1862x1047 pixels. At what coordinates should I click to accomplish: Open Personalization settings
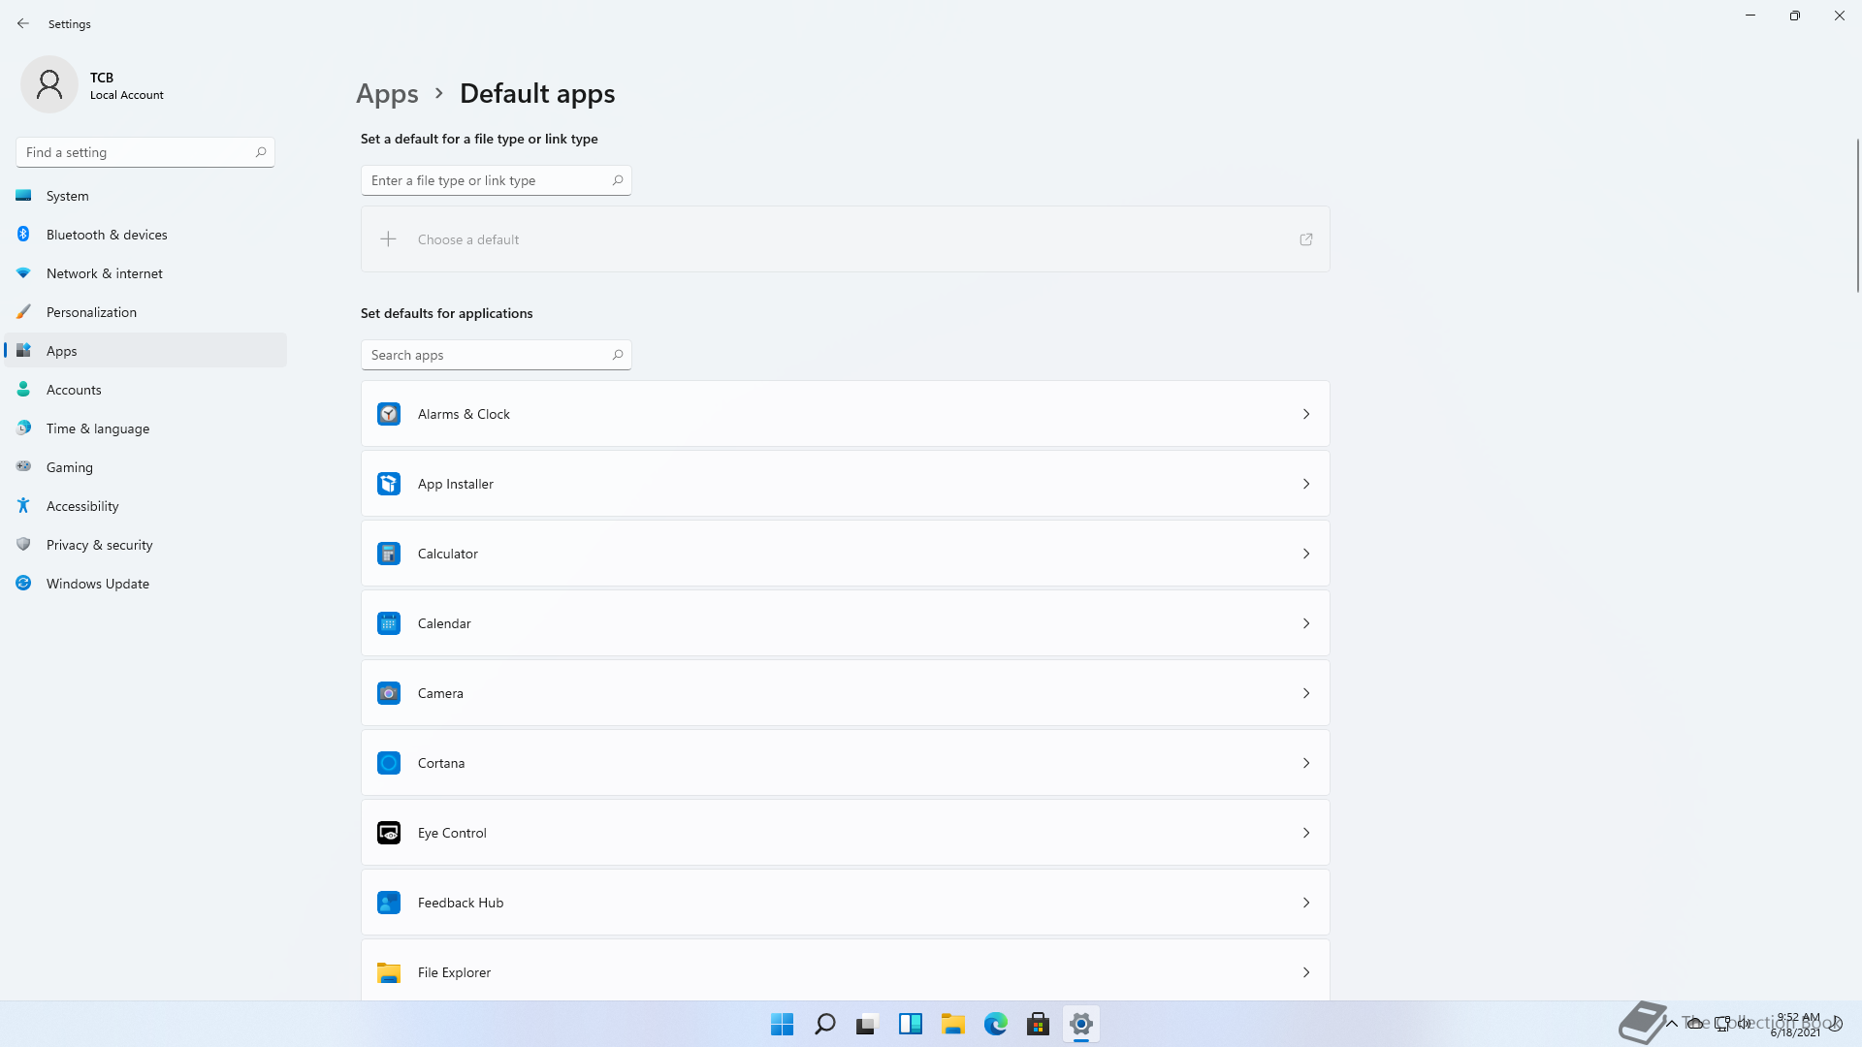point(145,312)
